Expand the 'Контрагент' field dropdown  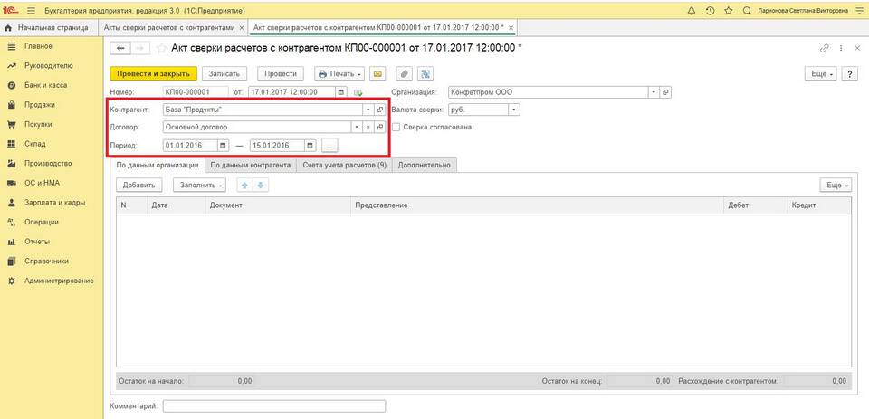tap(368, 110)
